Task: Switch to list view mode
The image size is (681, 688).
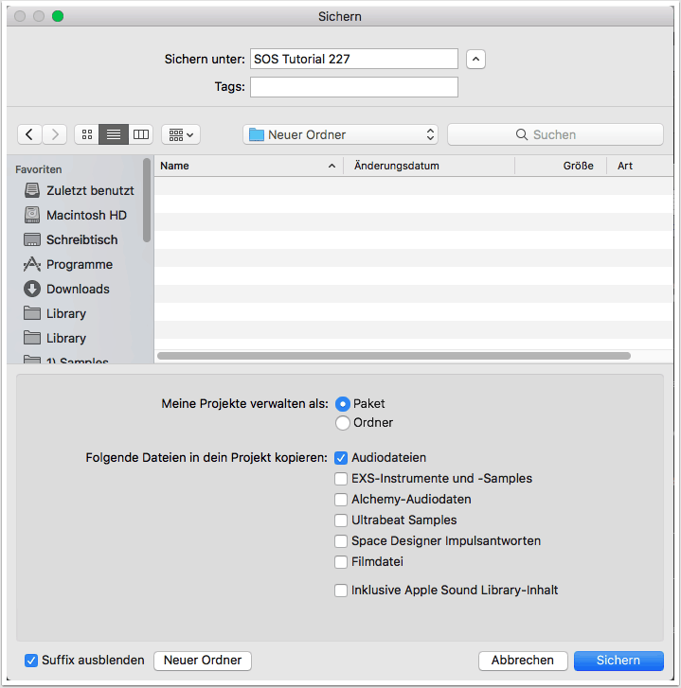Action: click(x=114, y=134)
